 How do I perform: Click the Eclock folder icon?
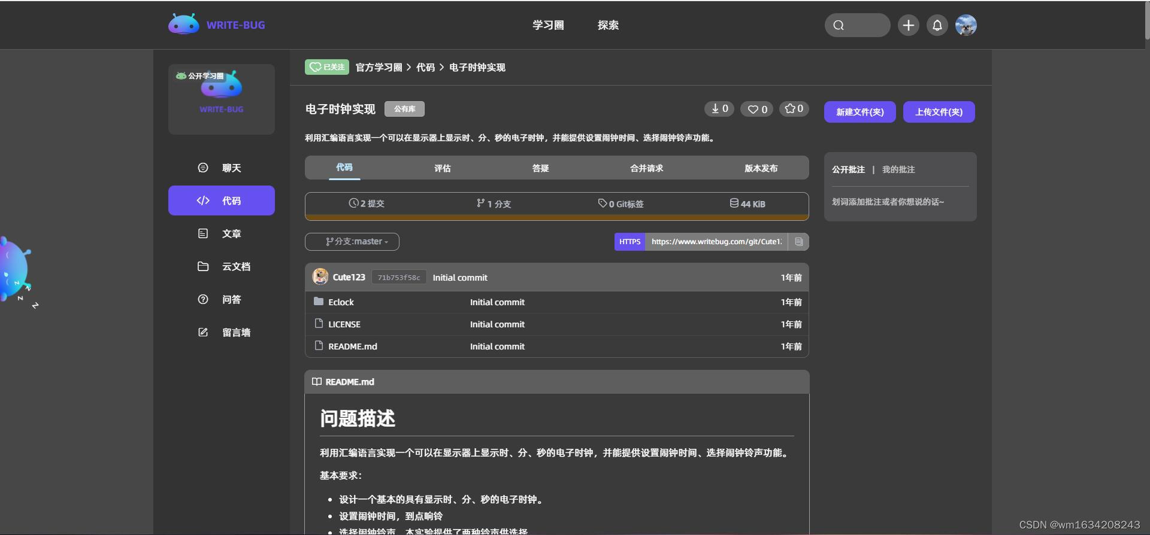pyautogui.click(x=319, y=301)
